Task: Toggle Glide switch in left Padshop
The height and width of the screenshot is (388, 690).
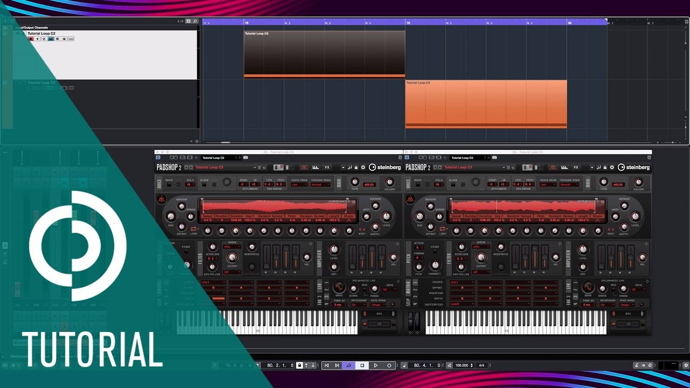Action: click(204, 184)
